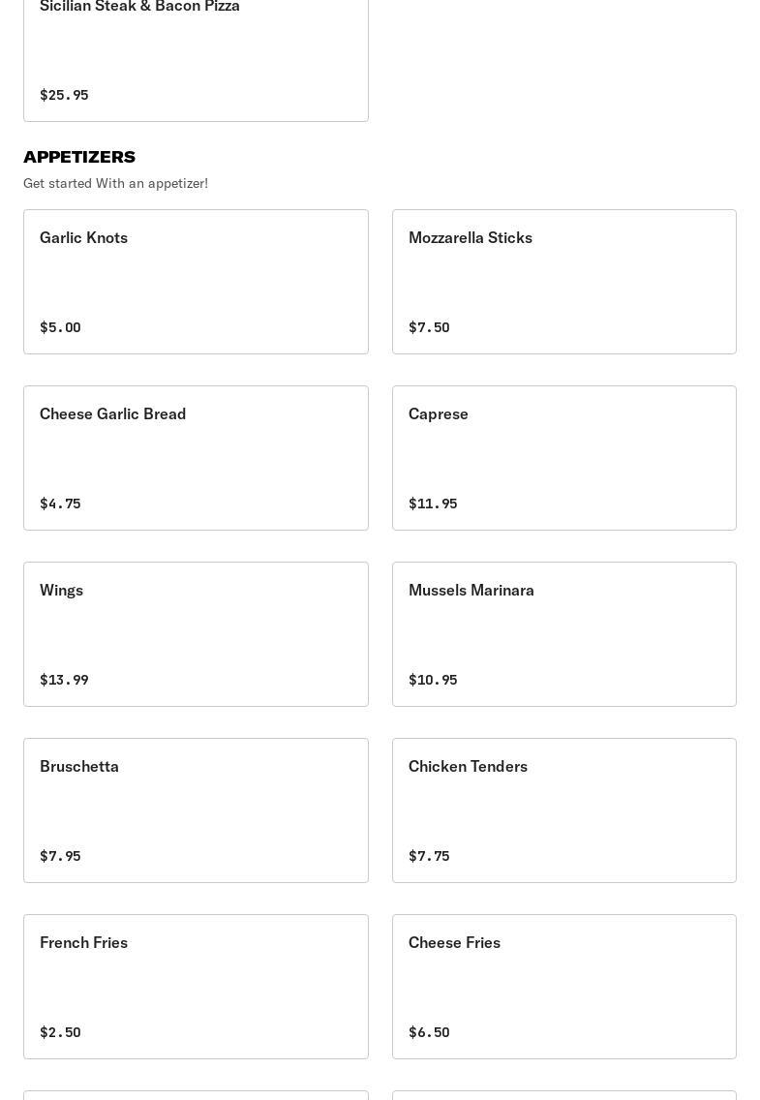Image resolution: width=760 pixels, height=1100 pixels.
Task: Click the "Get started With an appetizer!" text
Action: pyautogui.click(x=115, y=183)
